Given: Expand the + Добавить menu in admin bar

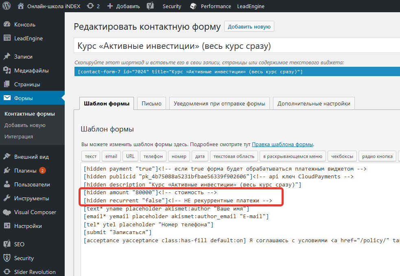Looking at the screenshot, I should 123,6.
